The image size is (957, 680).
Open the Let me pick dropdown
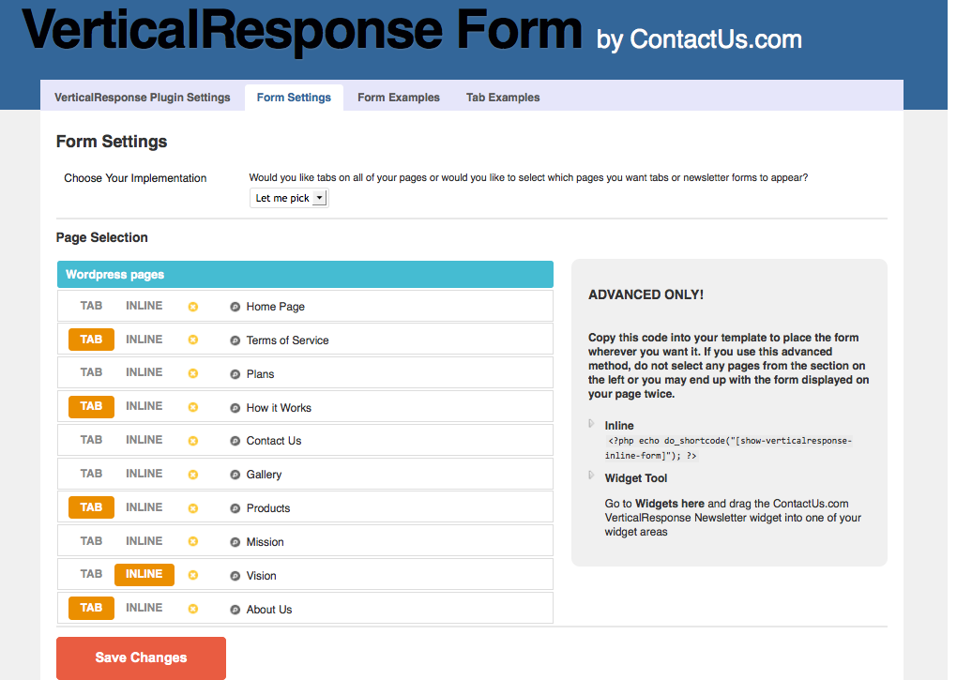(289, 198)
